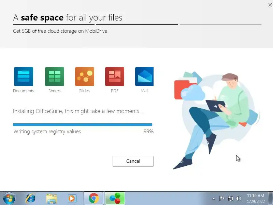273x205 pixels.
Task: Click the volume speaker tray icon
Action: coord(238,199)
